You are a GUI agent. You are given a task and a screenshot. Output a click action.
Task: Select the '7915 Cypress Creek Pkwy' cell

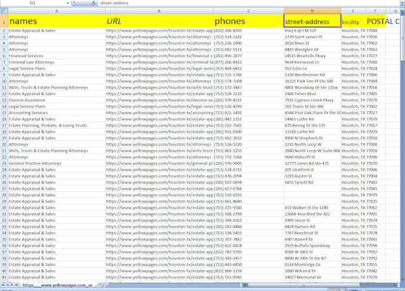click(x=312, y=100)
